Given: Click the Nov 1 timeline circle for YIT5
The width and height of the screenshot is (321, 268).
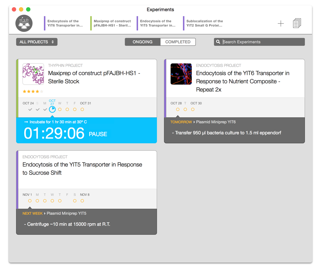Looking at the screenshot, I should [x=30, y=201].
